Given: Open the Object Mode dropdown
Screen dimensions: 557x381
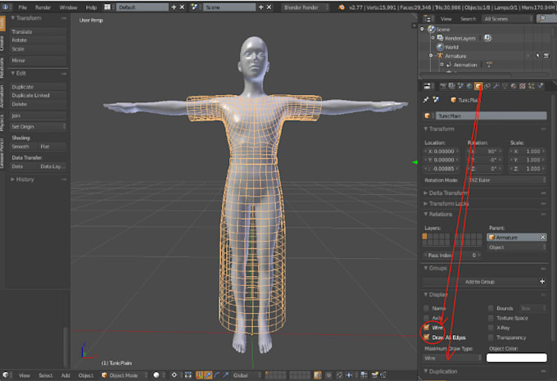Looking at the screenshot, I should [x=124, y=375].
